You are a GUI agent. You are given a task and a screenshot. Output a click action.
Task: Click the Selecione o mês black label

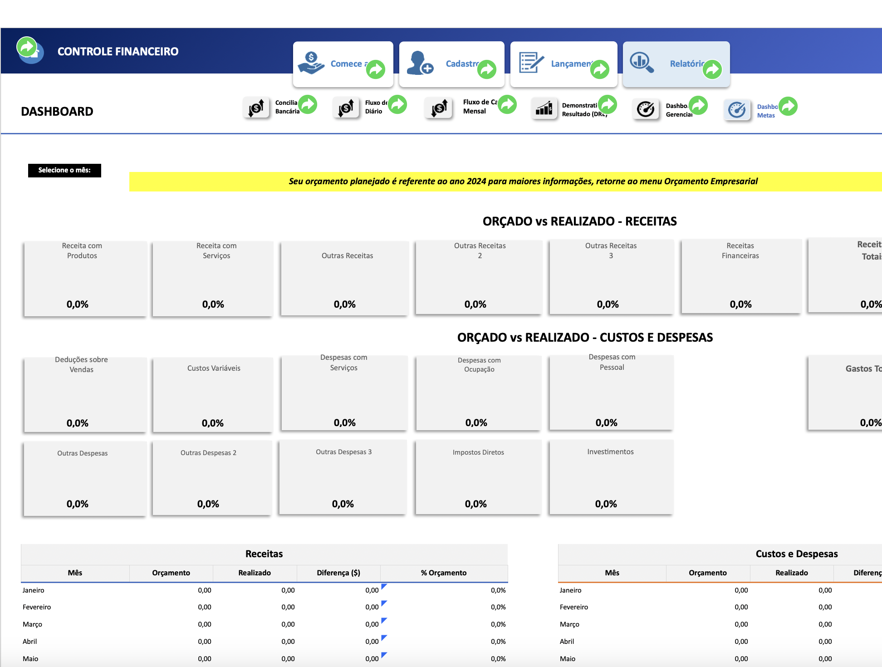point(64,170)
